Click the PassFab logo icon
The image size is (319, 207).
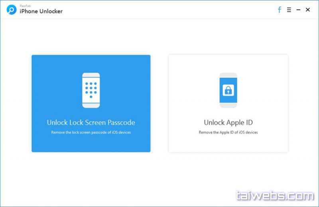coord(11,10)
